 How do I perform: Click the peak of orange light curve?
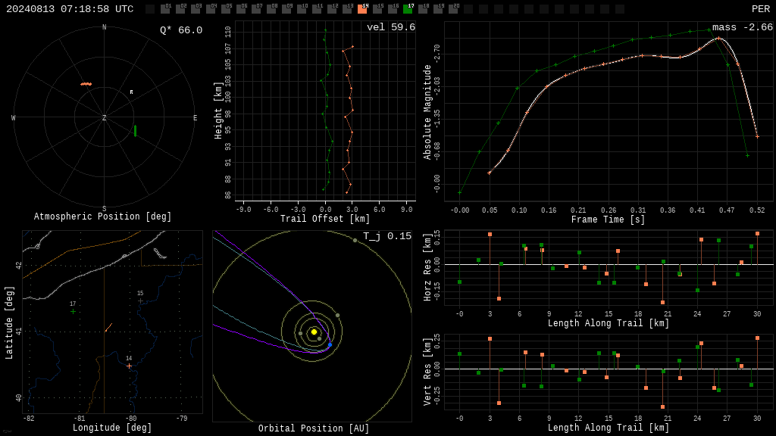[x=718, y=38]
